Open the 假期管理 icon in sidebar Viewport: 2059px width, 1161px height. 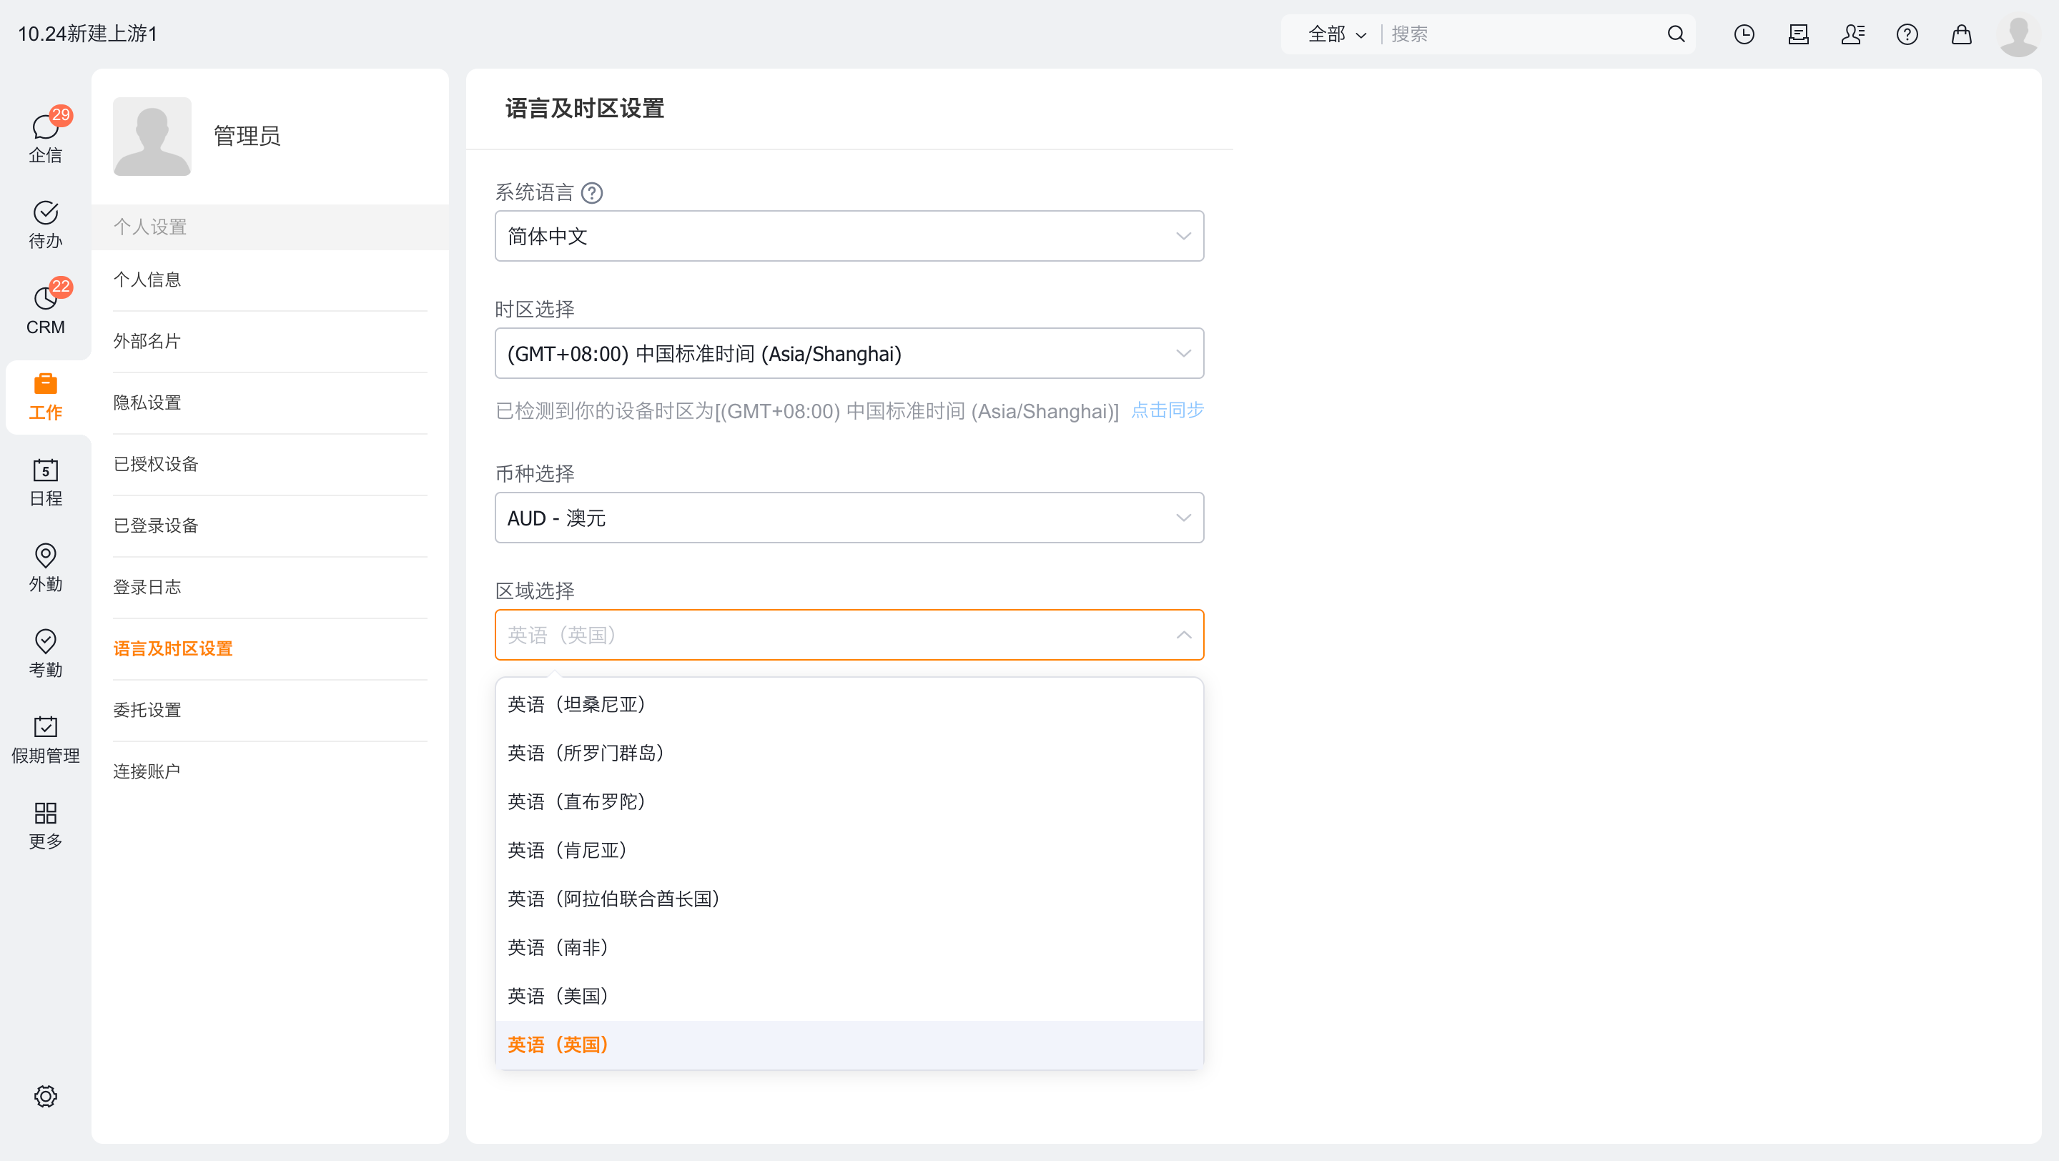tap(46, 739)
